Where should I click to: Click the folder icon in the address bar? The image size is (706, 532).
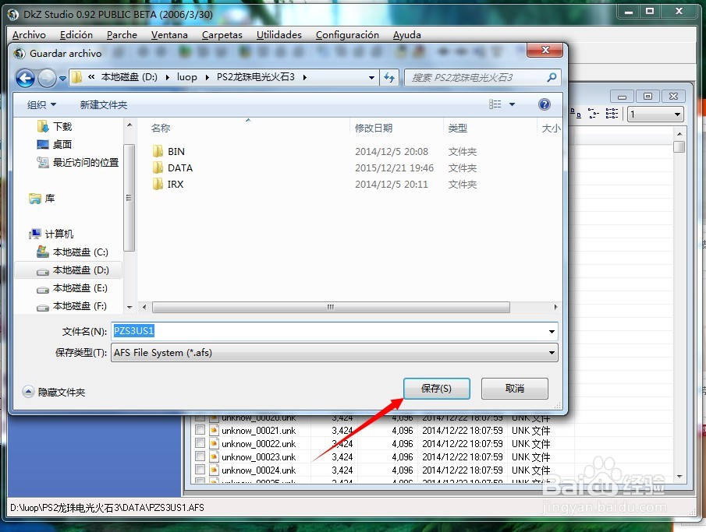click(77, 77)
